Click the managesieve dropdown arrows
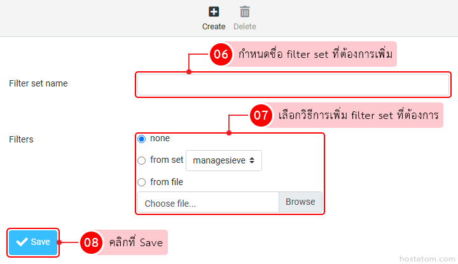Screen dimensions: 458x264 point(252,161)
